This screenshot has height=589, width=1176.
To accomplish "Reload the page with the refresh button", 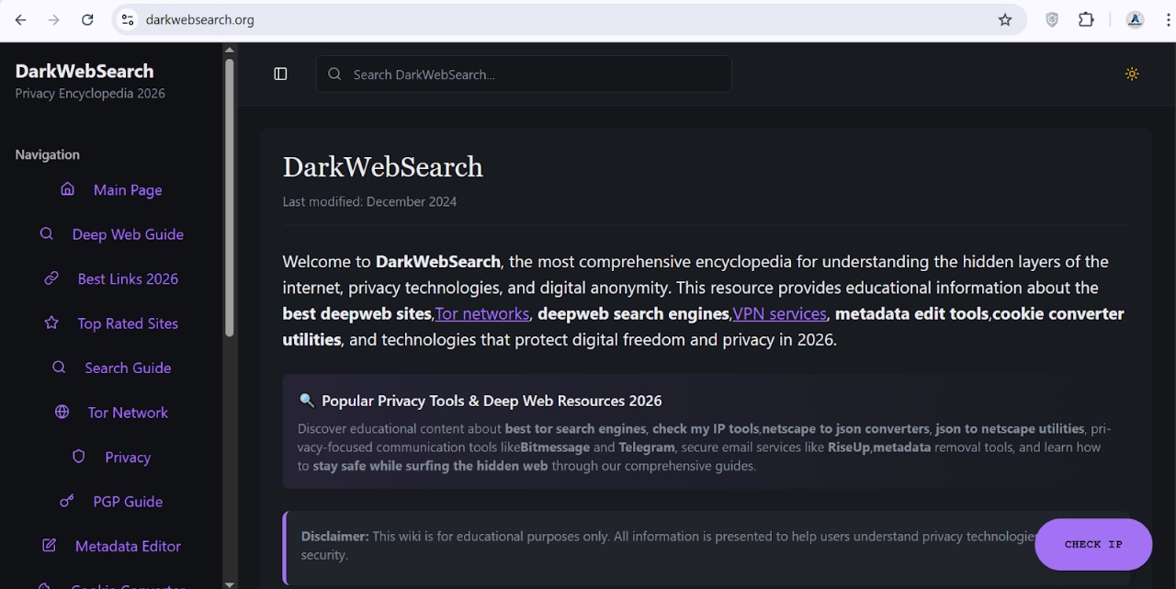I will coord(87,20).
